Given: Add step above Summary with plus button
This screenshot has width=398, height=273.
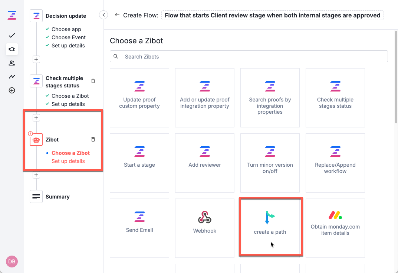Looking at the screenshot, I should pyautogui.click(x=36, y=175).
